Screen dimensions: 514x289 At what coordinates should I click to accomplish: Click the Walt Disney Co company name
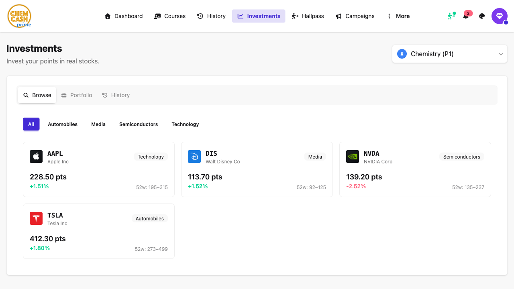click(x=223, y=161)
